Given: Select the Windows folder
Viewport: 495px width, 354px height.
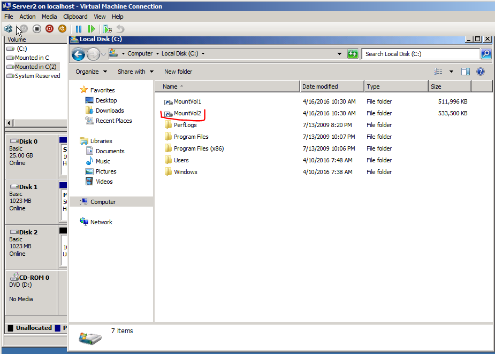Looking at the screenshot, I should (185, 172).
